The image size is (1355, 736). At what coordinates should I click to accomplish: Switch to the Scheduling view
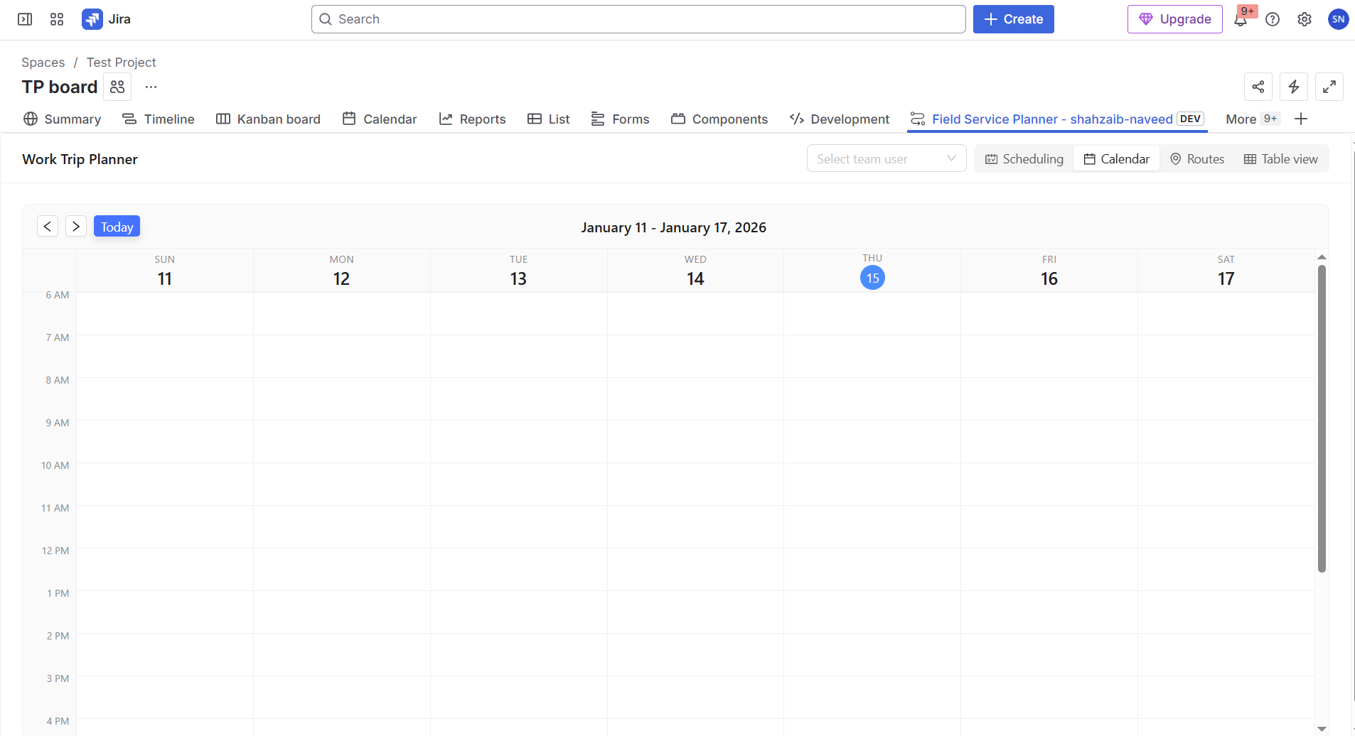[1024, 159]
